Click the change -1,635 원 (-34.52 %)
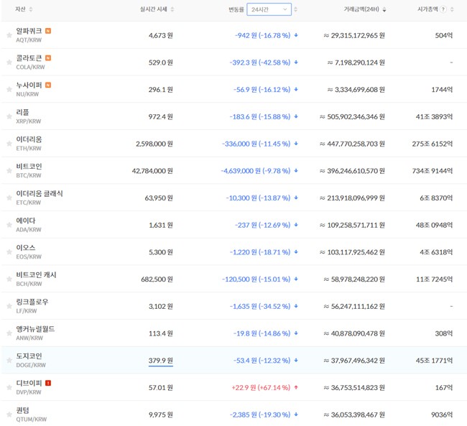Screen dimensions: 467x426 click(259, 306)
